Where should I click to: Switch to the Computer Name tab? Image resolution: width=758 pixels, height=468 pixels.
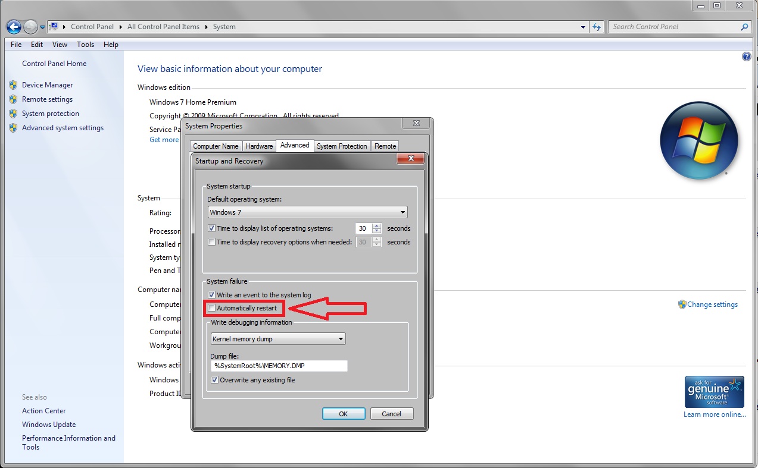pos(216,146)
